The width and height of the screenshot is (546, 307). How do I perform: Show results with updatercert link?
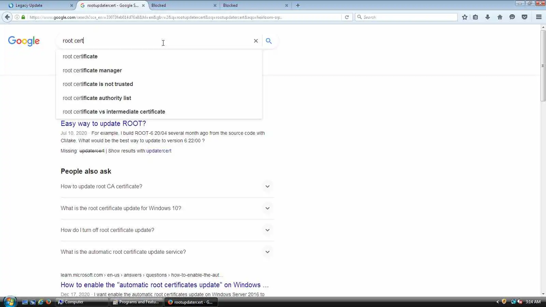coord(159,151)
